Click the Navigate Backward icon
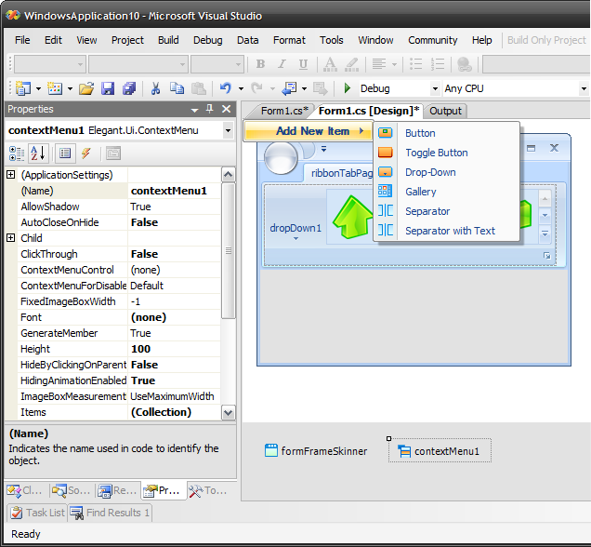This screenshot has height=547, width=591. pyautogui.click(x=290, y=88)
